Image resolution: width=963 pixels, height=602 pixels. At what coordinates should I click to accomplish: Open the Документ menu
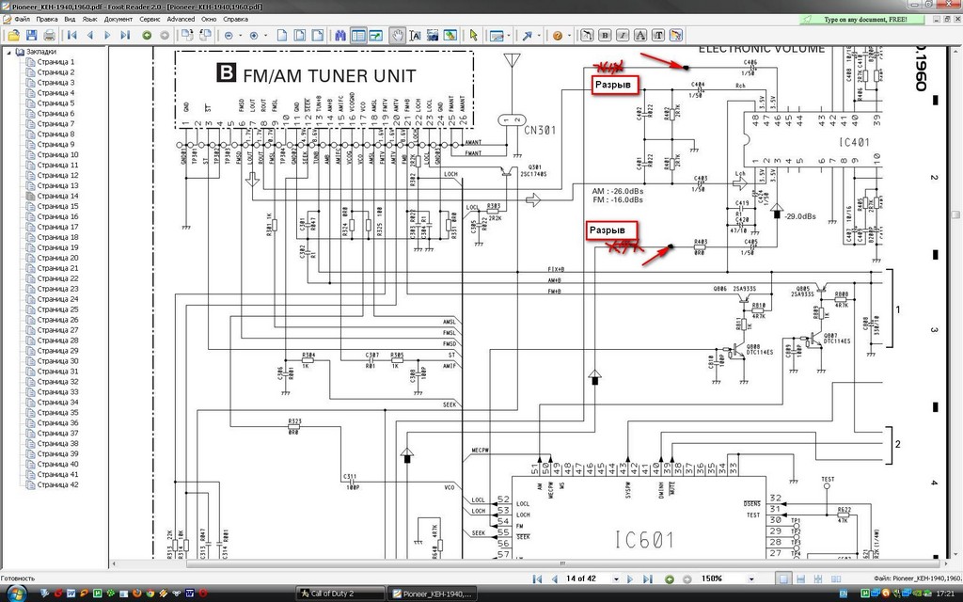pyautogui.click(x=118, y=19)
